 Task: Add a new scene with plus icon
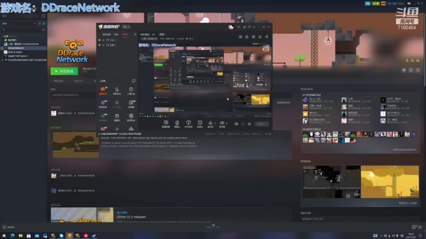[x=135, y=35]
